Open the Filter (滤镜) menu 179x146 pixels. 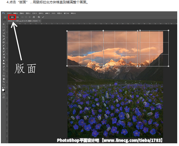(x=48, y=13)
